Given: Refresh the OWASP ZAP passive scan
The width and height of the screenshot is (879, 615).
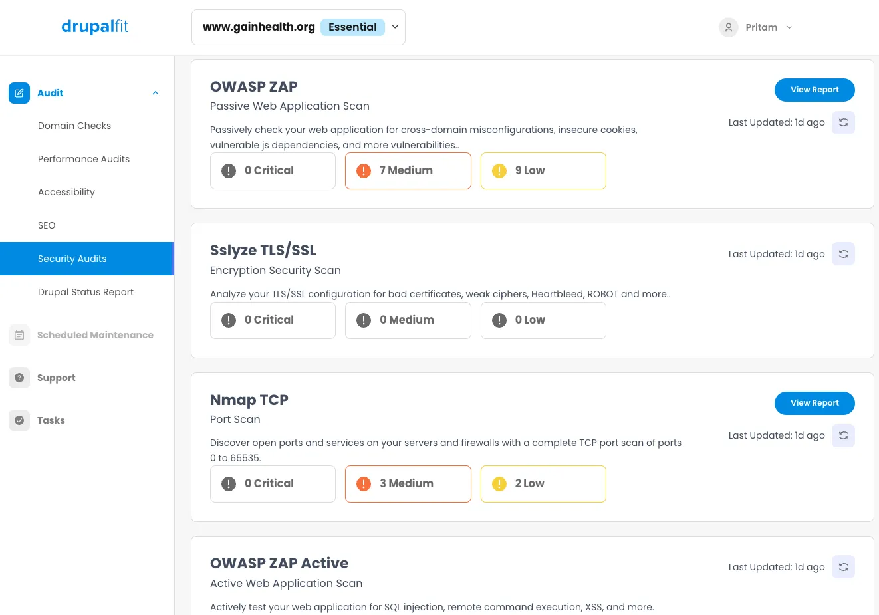Looking at the screenshot, I should click(x=843, y=122).
